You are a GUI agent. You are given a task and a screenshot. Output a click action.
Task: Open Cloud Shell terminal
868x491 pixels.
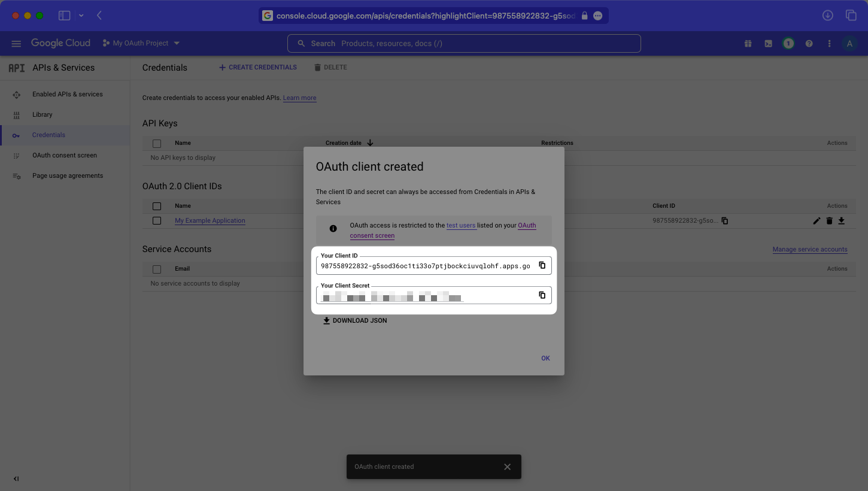(768, 43)
